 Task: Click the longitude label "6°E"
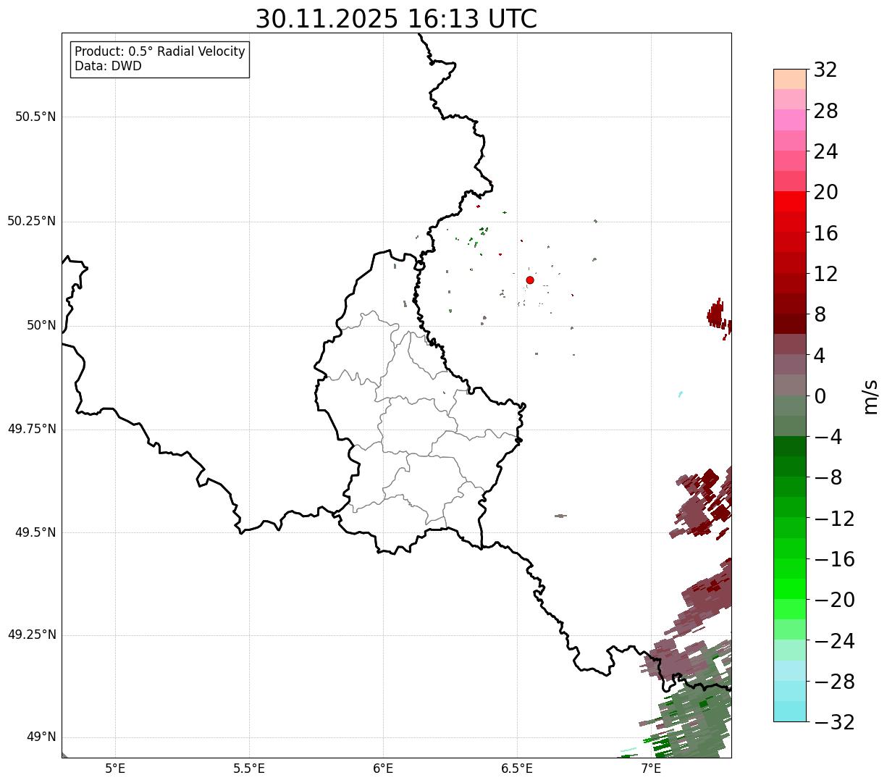[383, 769]
